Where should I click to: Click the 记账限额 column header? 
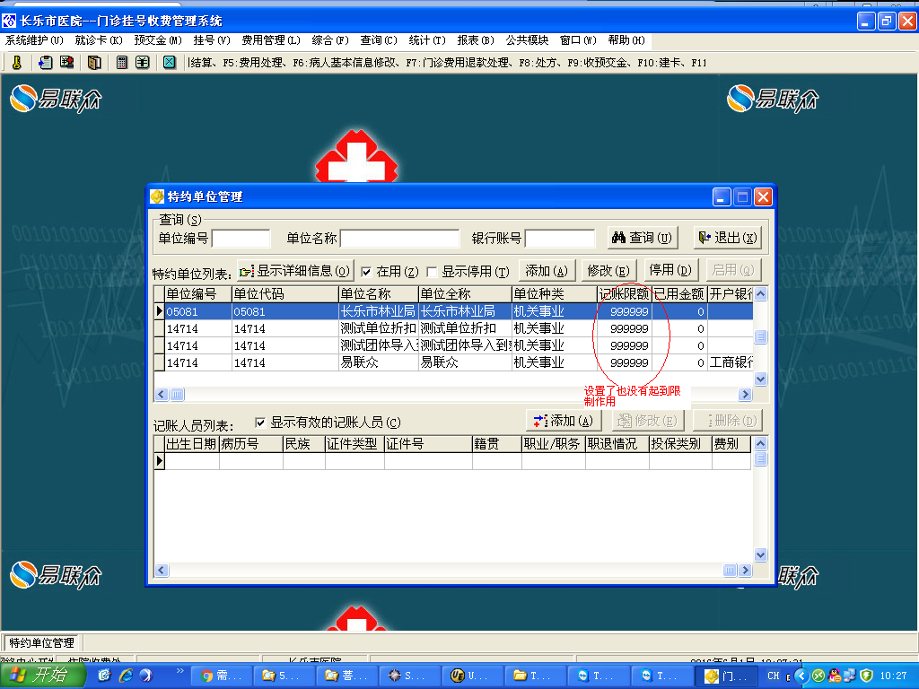624,294
